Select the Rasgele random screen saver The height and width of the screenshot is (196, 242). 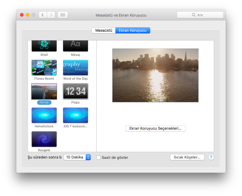pos(44,139)
